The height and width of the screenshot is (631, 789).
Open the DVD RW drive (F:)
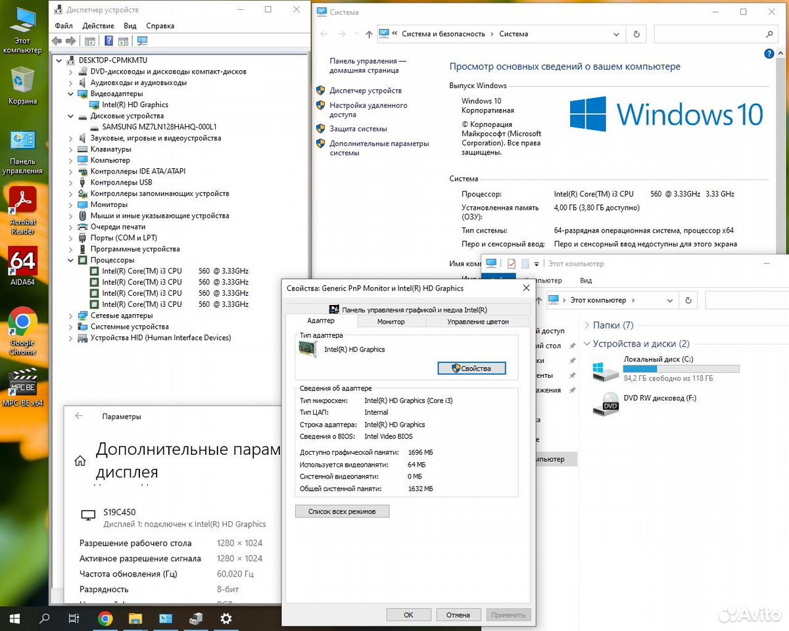(x=644, y=403)
